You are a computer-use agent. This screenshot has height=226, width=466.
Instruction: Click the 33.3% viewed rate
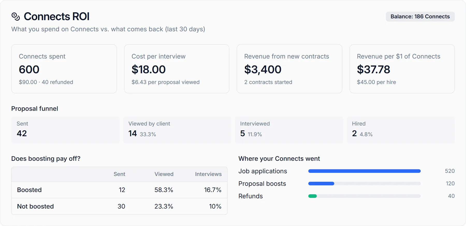(x=148, y=134)
